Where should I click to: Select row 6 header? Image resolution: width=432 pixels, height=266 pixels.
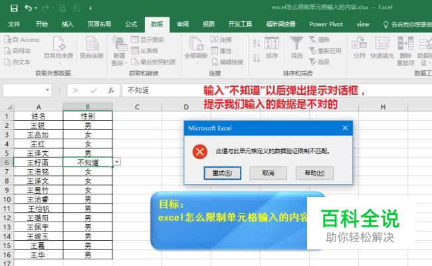coord(7,163)
